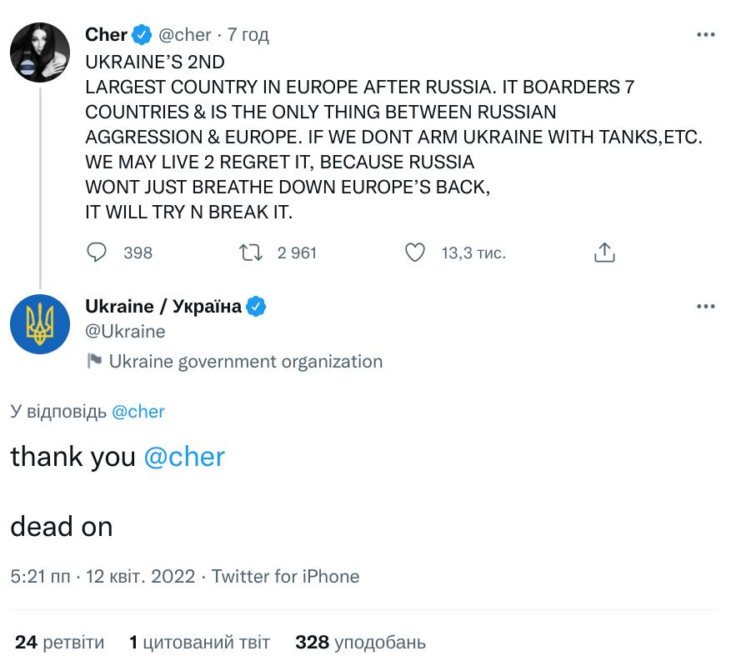View the 24 ретвіти list
Viewport: 731px width, 661px height.
(60, 643)
